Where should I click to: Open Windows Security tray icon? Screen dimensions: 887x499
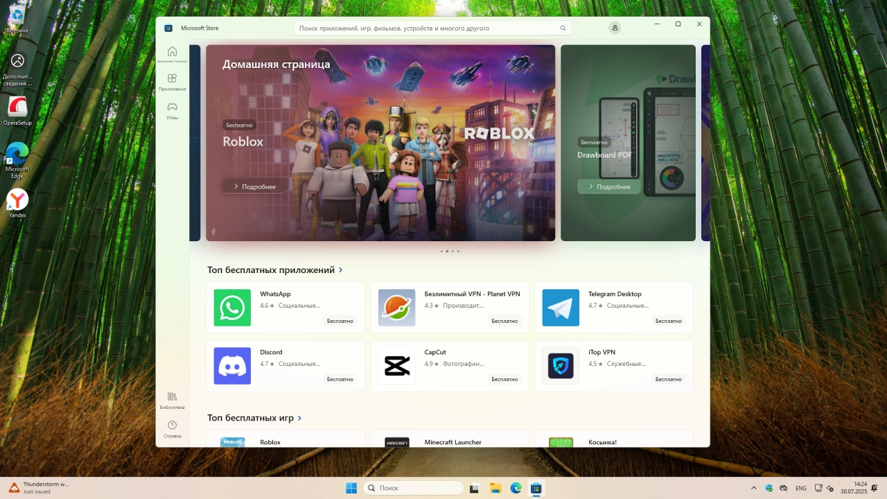pos(769,488)
